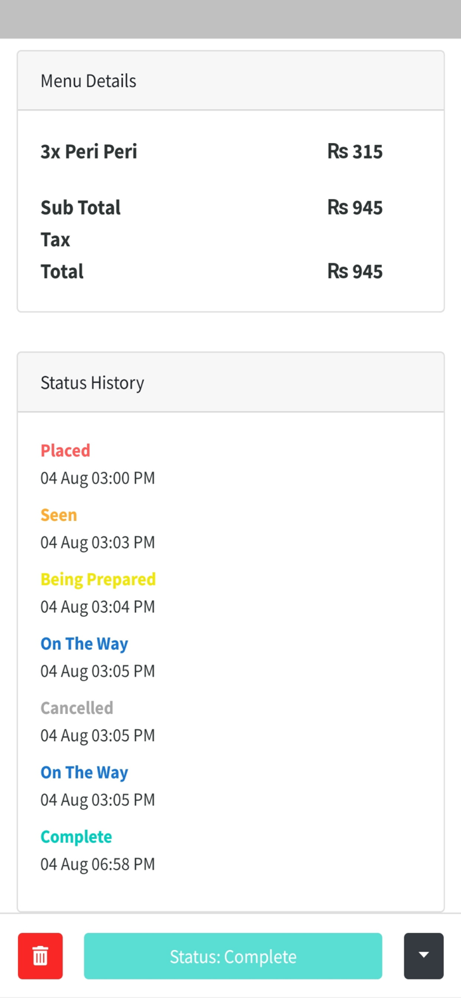Open the status dropdown arrow
Image resolution: width=461 pixels, height=998 pixels.
(x=424, y=956)
